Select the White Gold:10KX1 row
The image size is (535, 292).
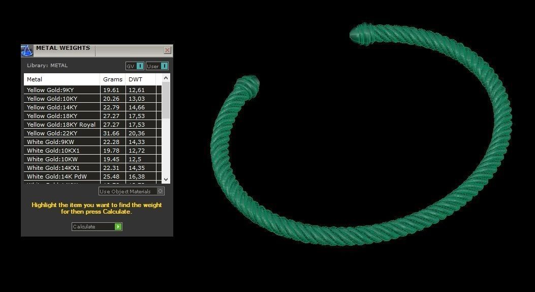point(92,150)
